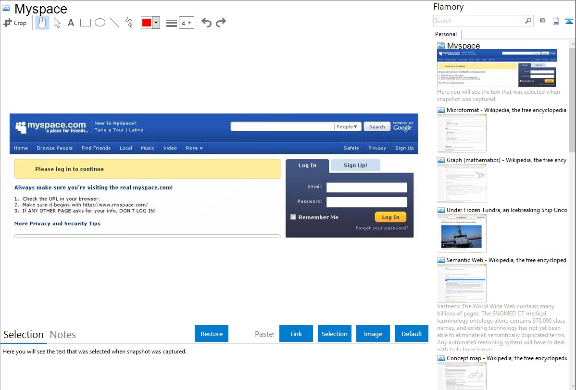Choose the text annotation tool
Image resolution: width=576 pixels, height=390 pixels.
point(71,23)
